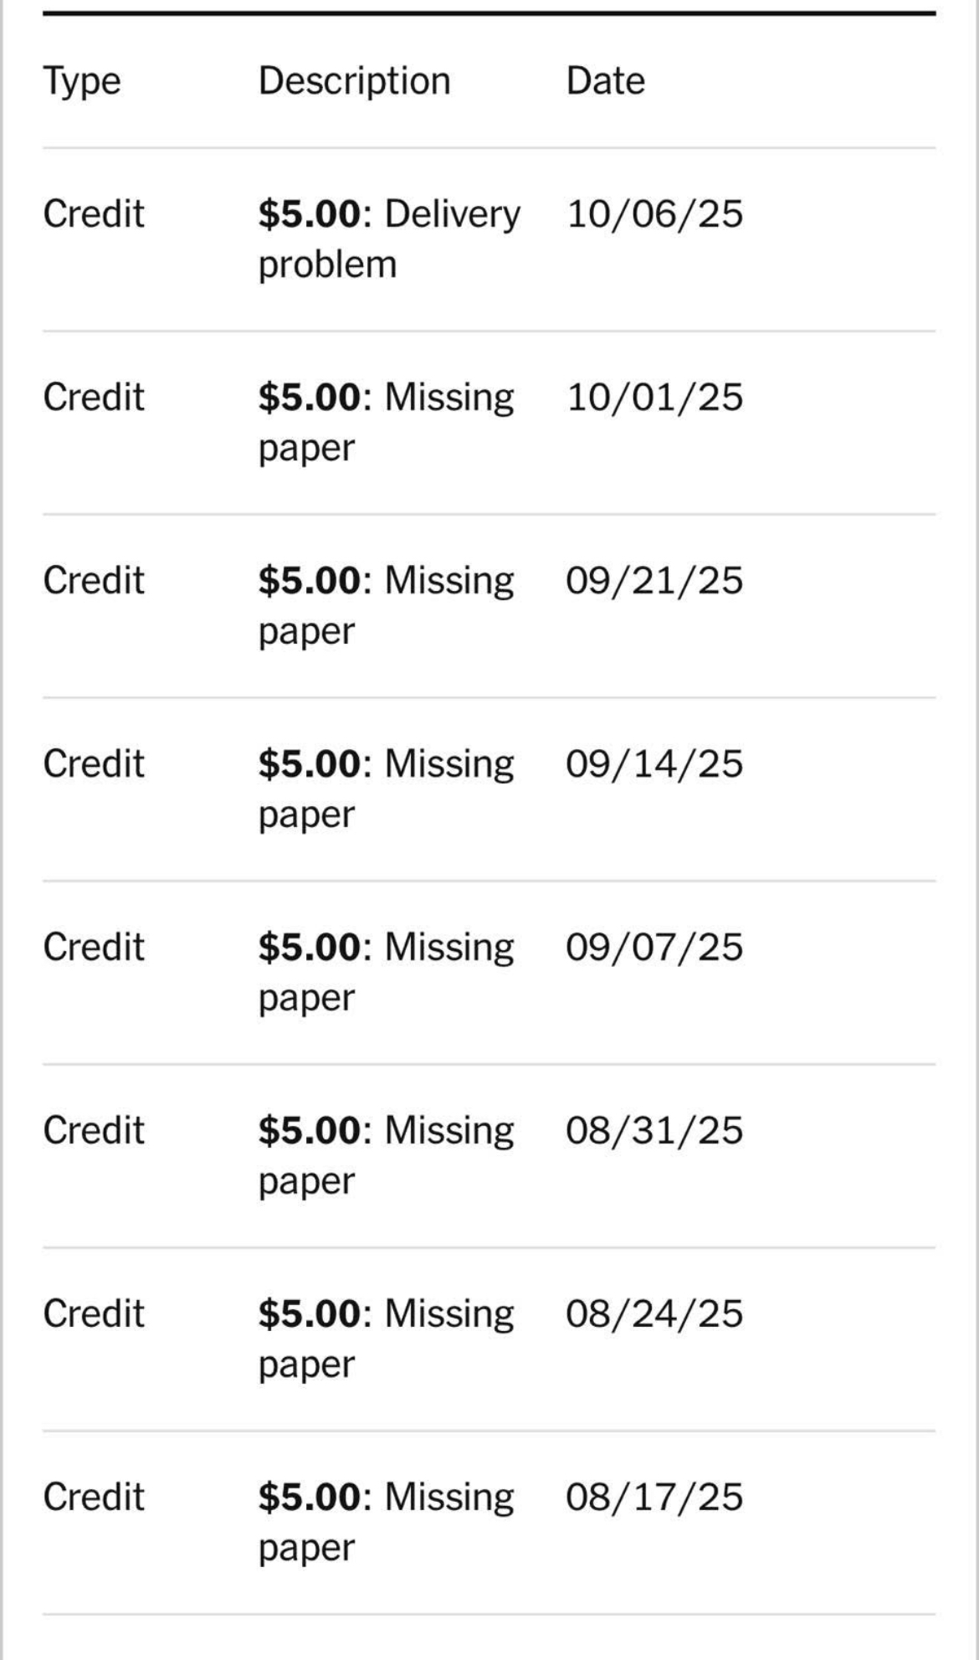Click the 08/31/25 date
Screen dimensions: 979x1660
pyautogui.click(x=654, y=1131)
